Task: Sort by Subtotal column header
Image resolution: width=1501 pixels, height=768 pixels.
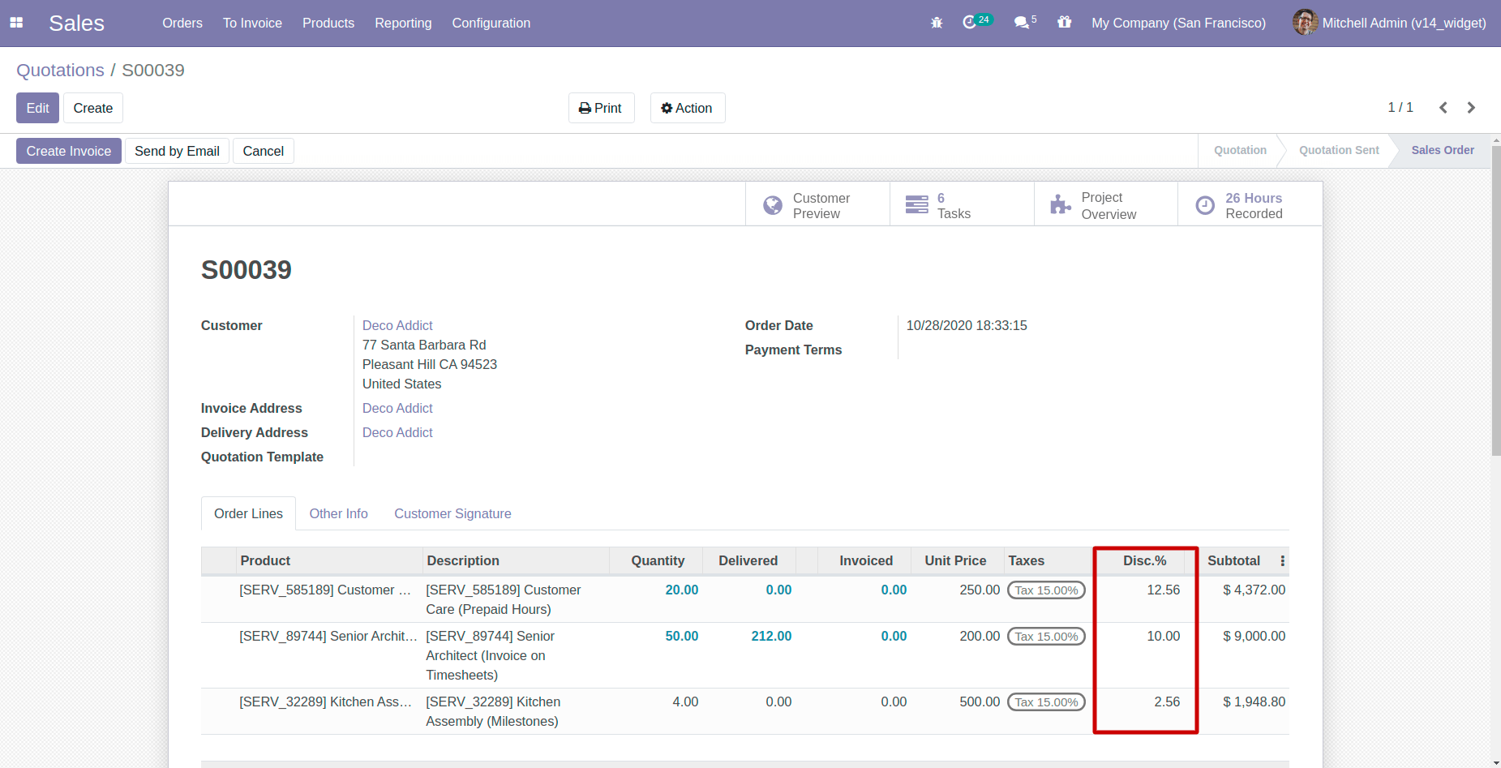Action: pyautogui.click(x=1233, y=560)
